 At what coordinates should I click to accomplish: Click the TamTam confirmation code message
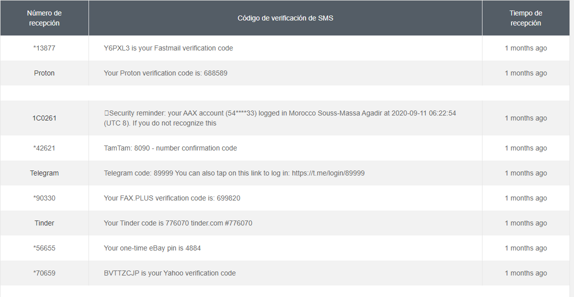[170, 148]
